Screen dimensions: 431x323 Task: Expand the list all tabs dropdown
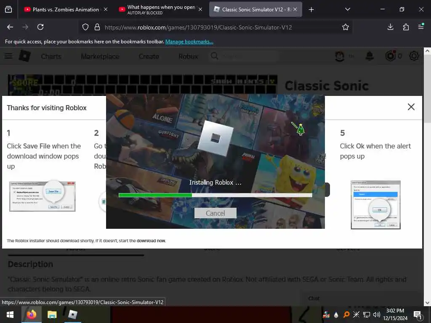pyautogui.click(x=347, y=9)
